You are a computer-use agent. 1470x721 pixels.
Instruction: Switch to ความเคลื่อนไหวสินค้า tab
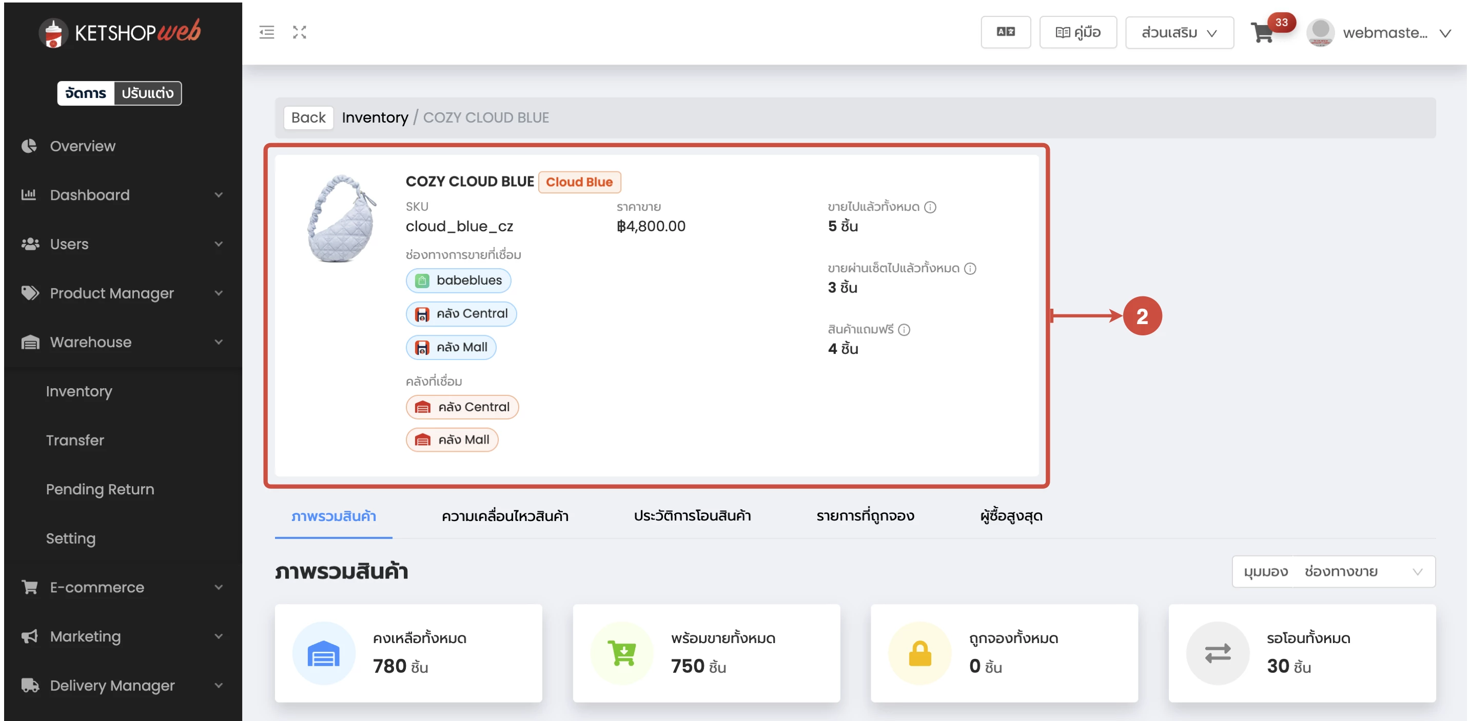pyautogui.click(x=504, y=516)
